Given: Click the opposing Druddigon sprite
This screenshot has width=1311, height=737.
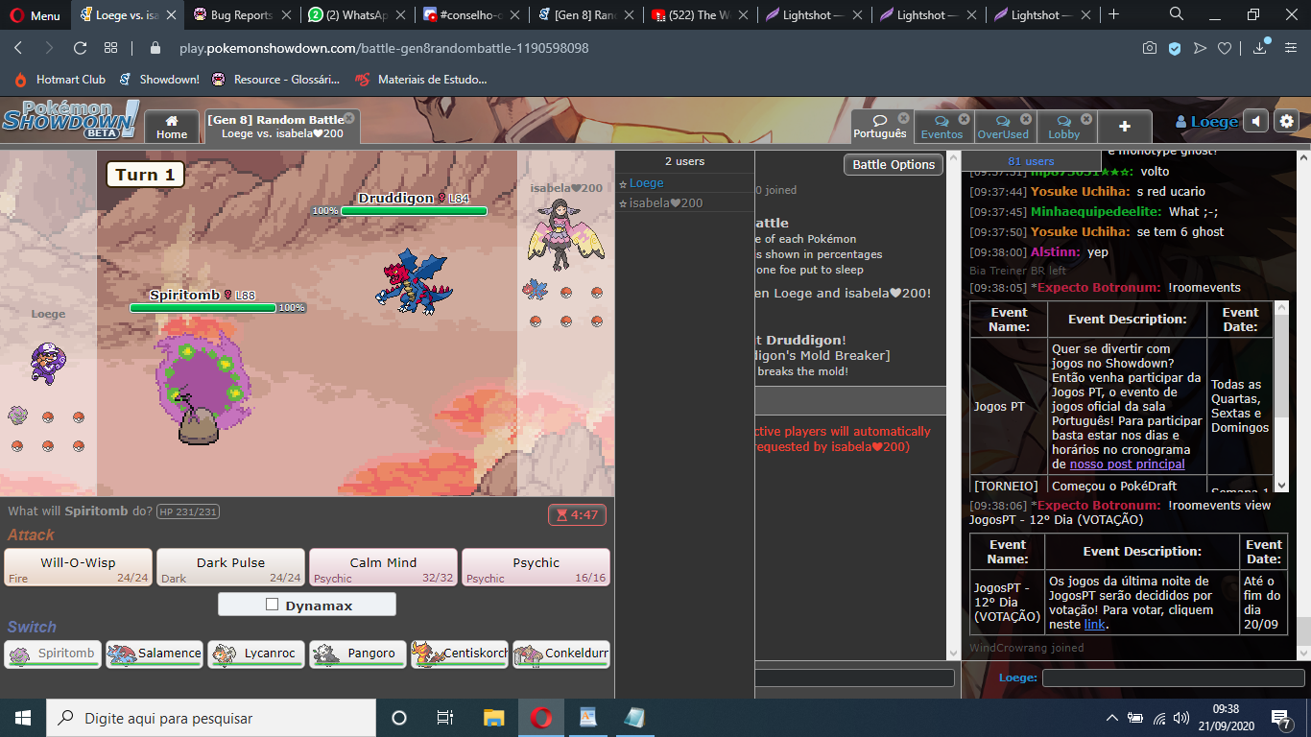Looking at the screenshot, I should 415,281.
